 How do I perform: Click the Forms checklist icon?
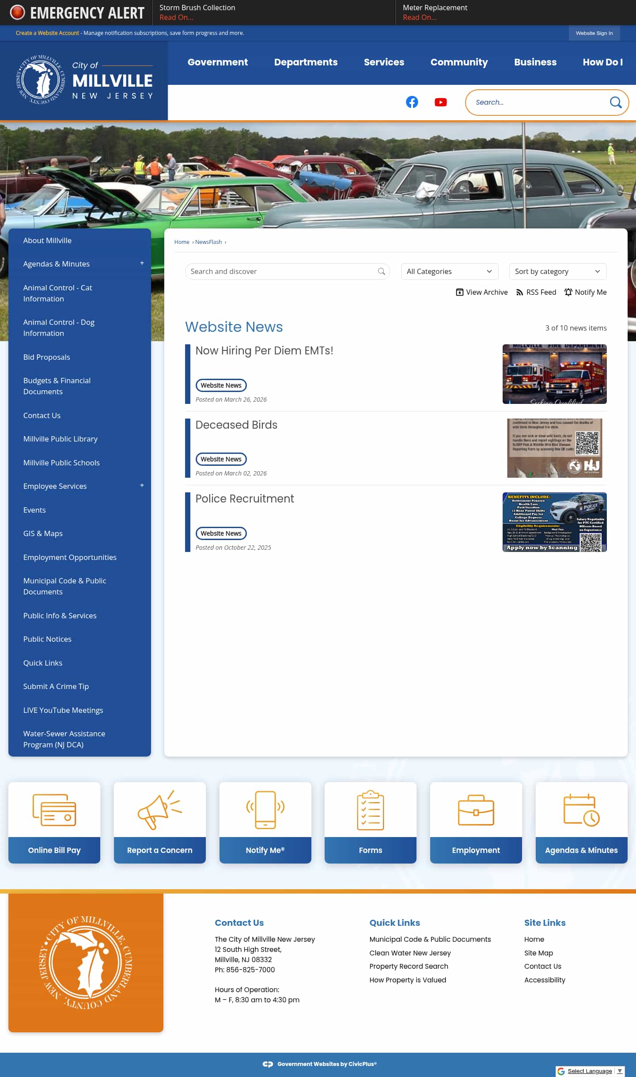pos(370,810)
